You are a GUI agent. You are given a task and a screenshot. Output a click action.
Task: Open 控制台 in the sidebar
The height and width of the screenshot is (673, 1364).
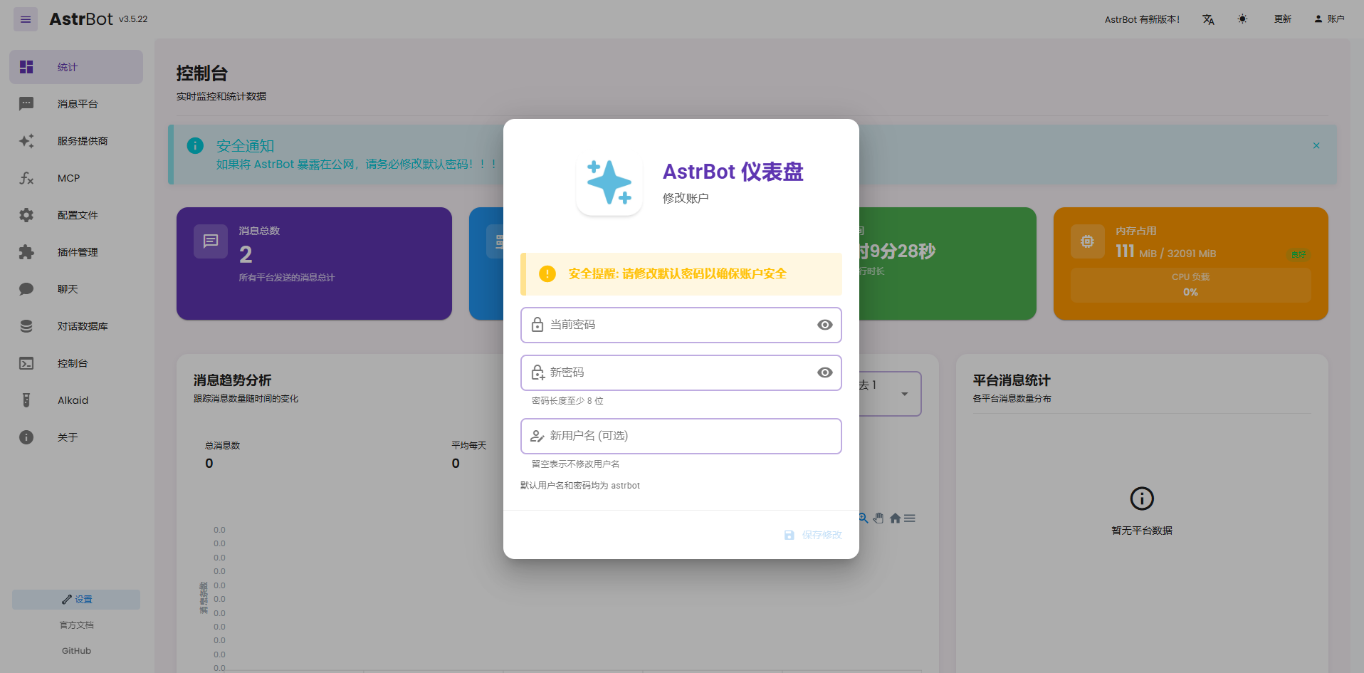point(76,363)
